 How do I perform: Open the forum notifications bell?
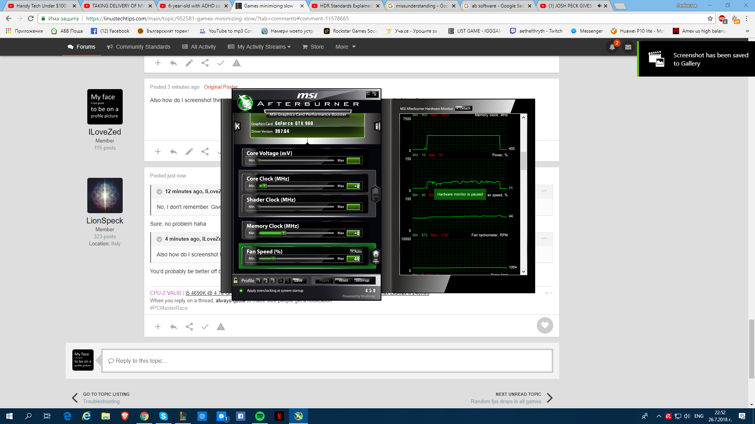click(x=612, y=47)
